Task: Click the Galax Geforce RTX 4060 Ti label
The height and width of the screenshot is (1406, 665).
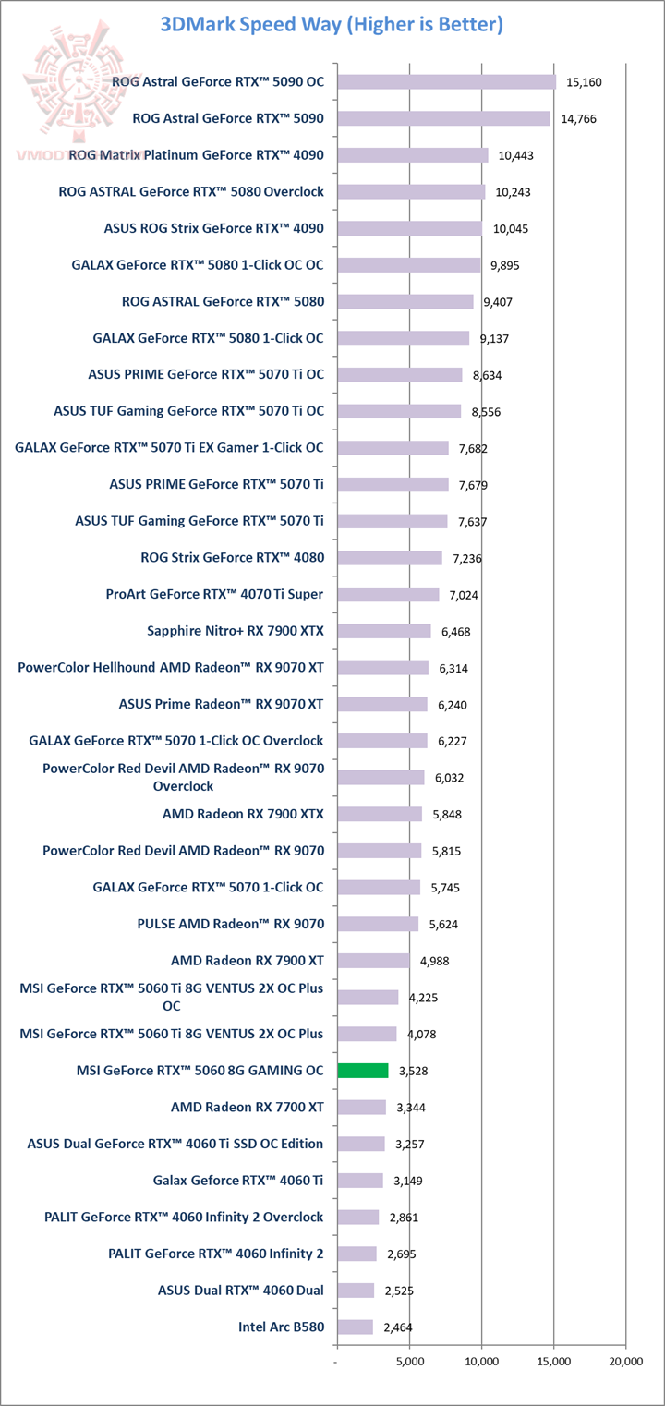Action: click(238, 1180)
